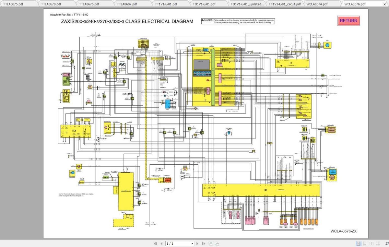Viewport: 389px width, 247px height.
Task: Switch to the TT1V1-E-01_circuit.pdf tab
Action: (x=285, y=4)
